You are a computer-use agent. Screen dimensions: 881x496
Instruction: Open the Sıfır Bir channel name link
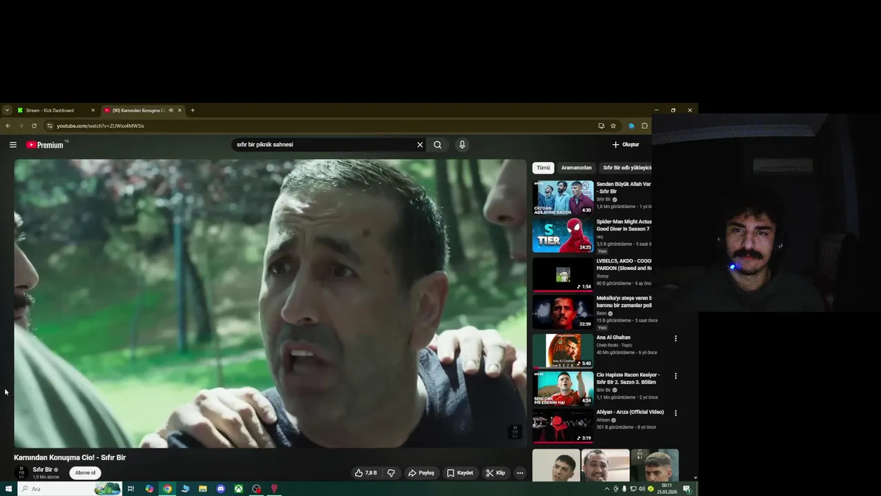(43, 470)
